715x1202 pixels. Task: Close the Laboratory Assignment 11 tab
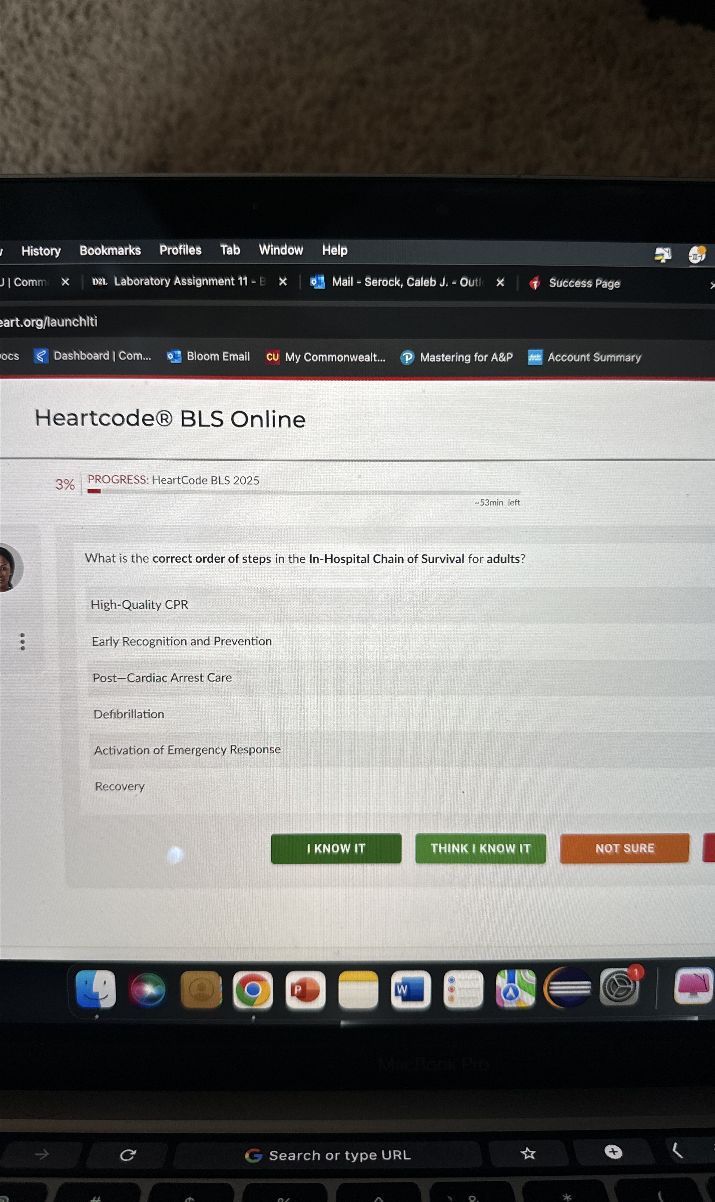coord(283,282)
